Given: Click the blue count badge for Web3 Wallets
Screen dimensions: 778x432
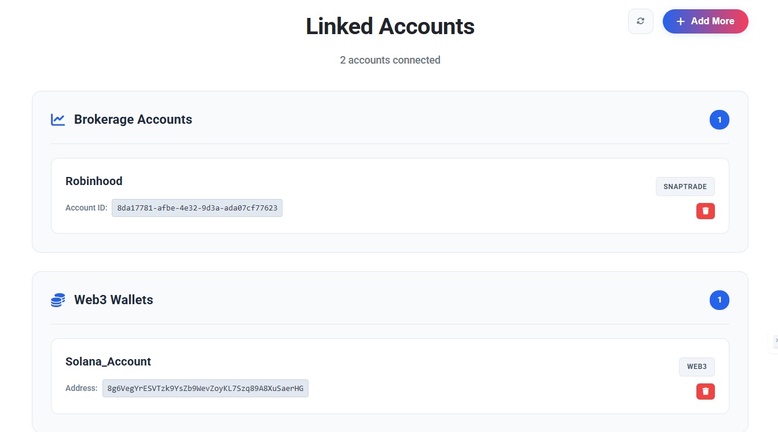Looking at the screenshot, I should [x=720, y=300].
